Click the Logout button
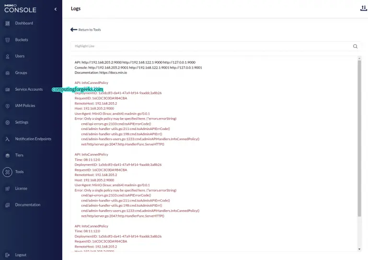The width and height of the screenshot is (368, 260). (21, 255)
